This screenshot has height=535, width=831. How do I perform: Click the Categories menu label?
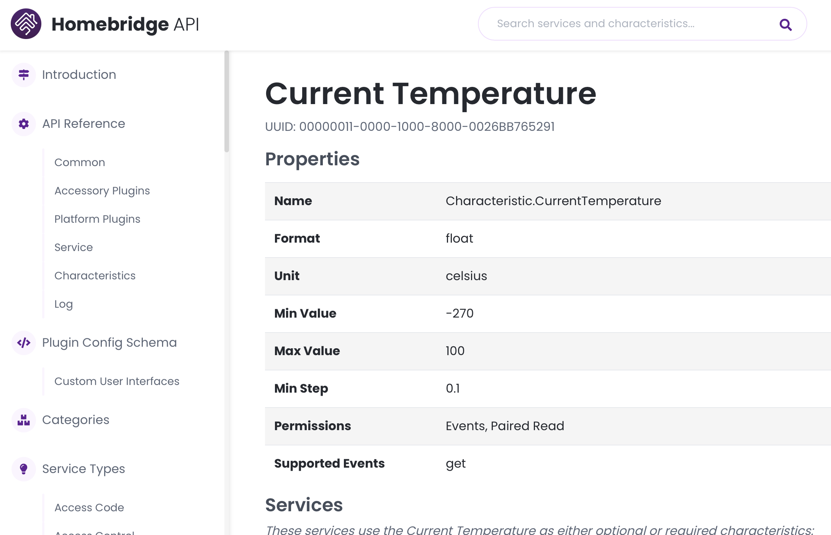(75, 420)
